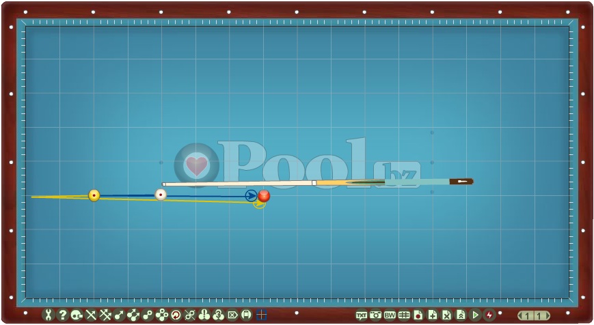Open settings with the wrench icon
The image size is (594, 325).
pos(48,315)
